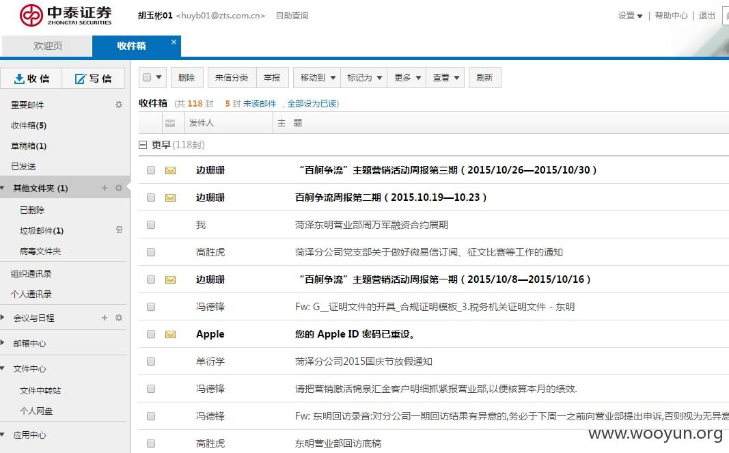Click plus icon beside 会议与日程
729x453 pixels.
(104, 318)
